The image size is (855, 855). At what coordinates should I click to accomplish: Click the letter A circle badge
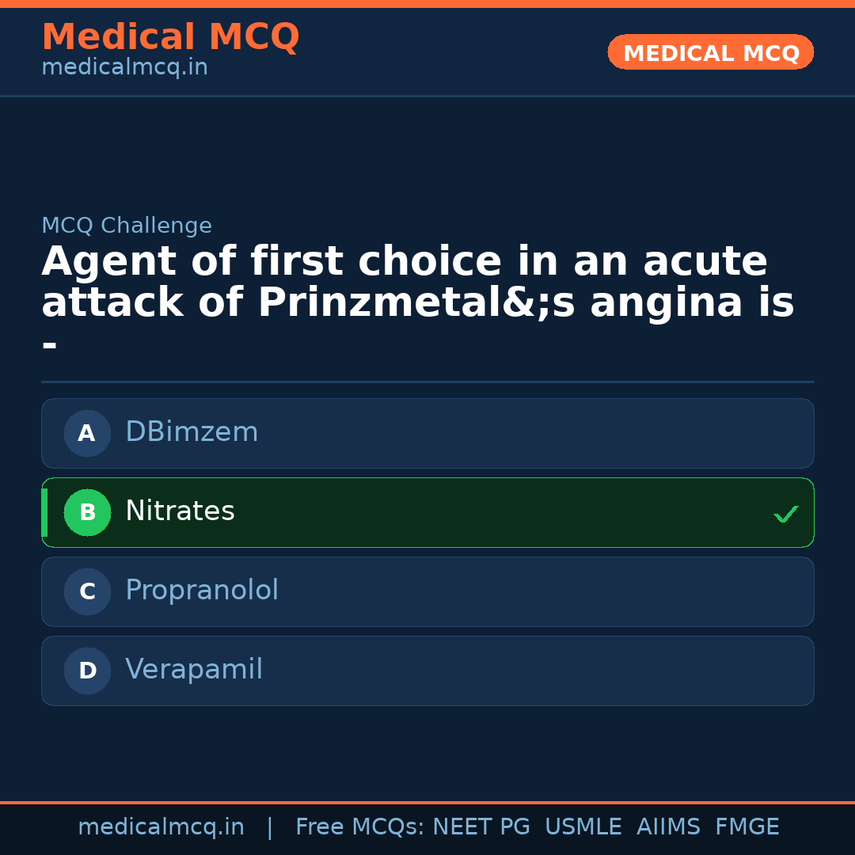click(87, 433)
